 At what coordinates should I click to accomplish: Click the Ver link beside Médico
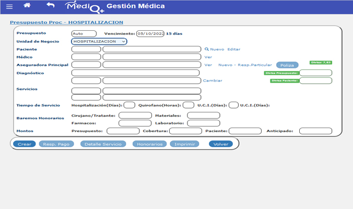(208, 57)
